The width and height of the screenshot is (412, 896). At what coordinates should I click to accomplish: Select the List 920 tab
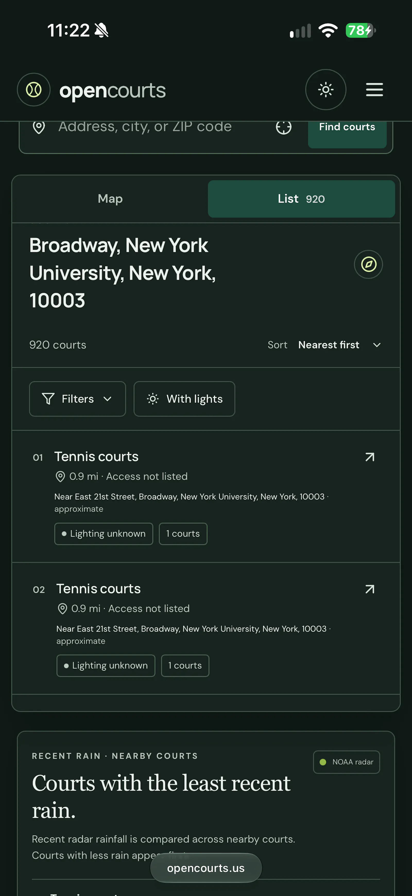pos(301,198)
